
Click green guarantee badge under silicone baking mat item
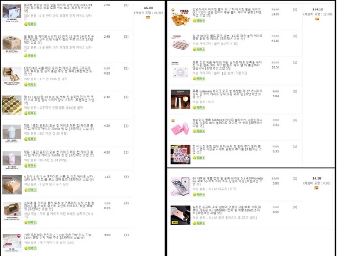(x=199, y=79)
